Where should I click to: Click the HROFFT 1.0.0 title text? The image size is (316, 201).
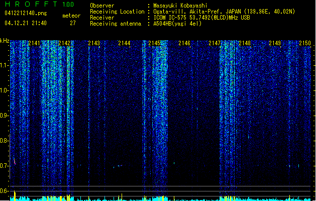click(40, 4)
